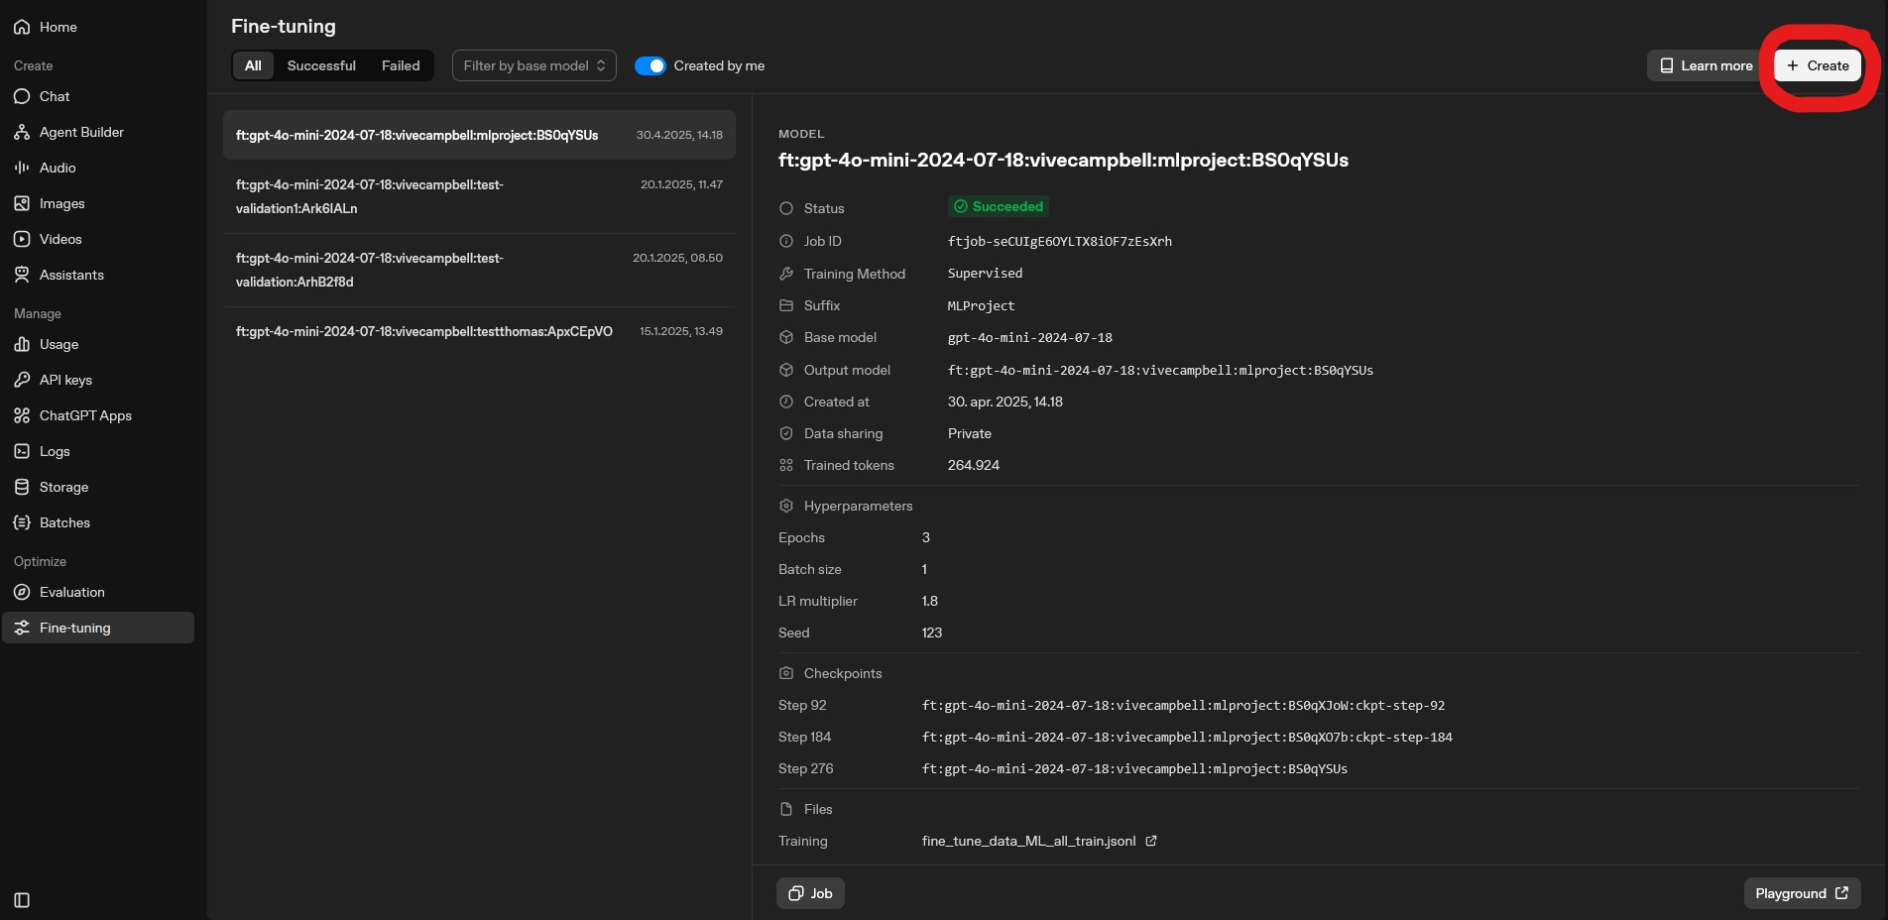Click the copy icon on Job button
This screenshot has width=1888, height=920.
[795, 893]
